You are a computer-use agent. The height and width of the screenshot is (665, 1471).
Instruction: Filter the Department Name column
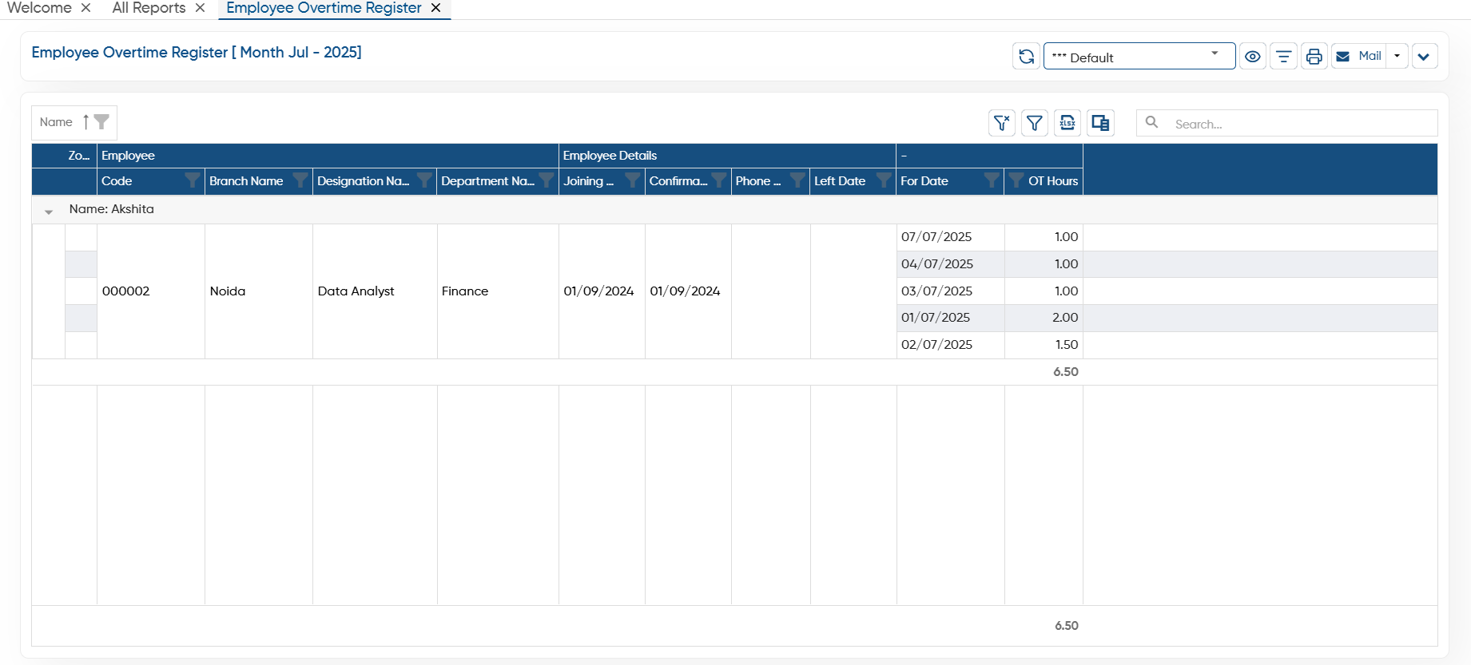[x=547, y=180]
